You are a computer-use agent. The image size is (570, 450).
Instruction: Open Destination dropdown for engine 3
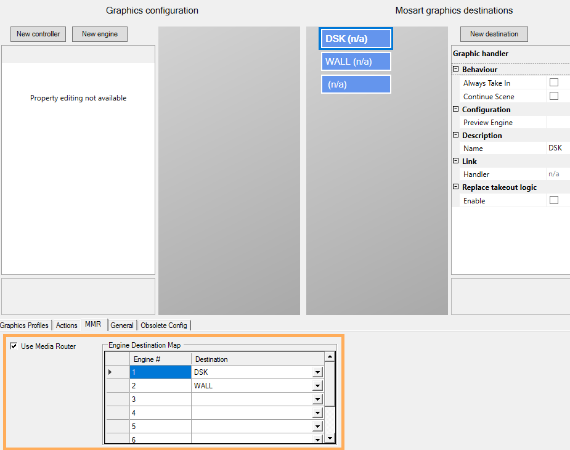point(317,399)
